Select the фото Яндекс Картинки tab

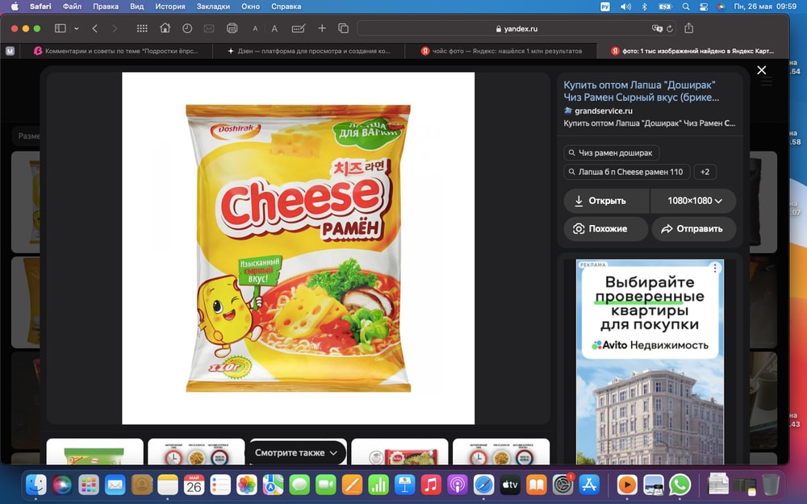(x=692, y=51)
